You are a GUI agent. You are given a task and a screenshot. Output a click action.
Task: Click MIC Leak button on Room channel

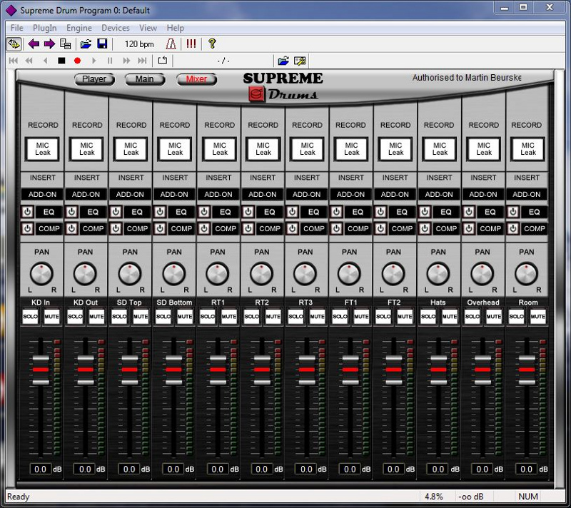pyautogui.click(x=527, y=149)
